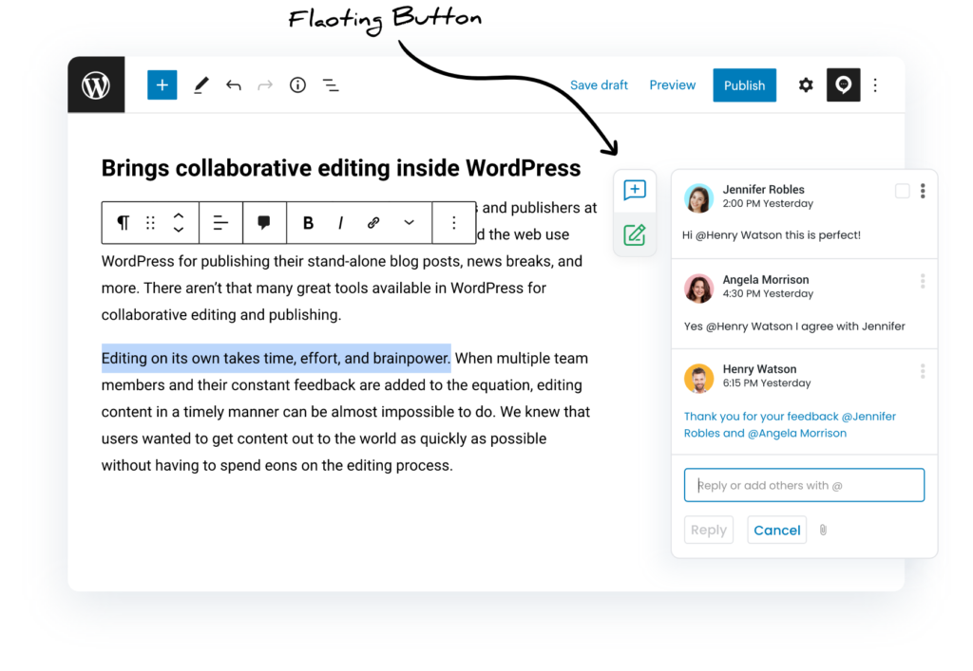Open options menu for Angela Morrison comment
Image resolution: width=973 pixels, height=671 pixels.
pyautogui.click(x=923, y=281)
